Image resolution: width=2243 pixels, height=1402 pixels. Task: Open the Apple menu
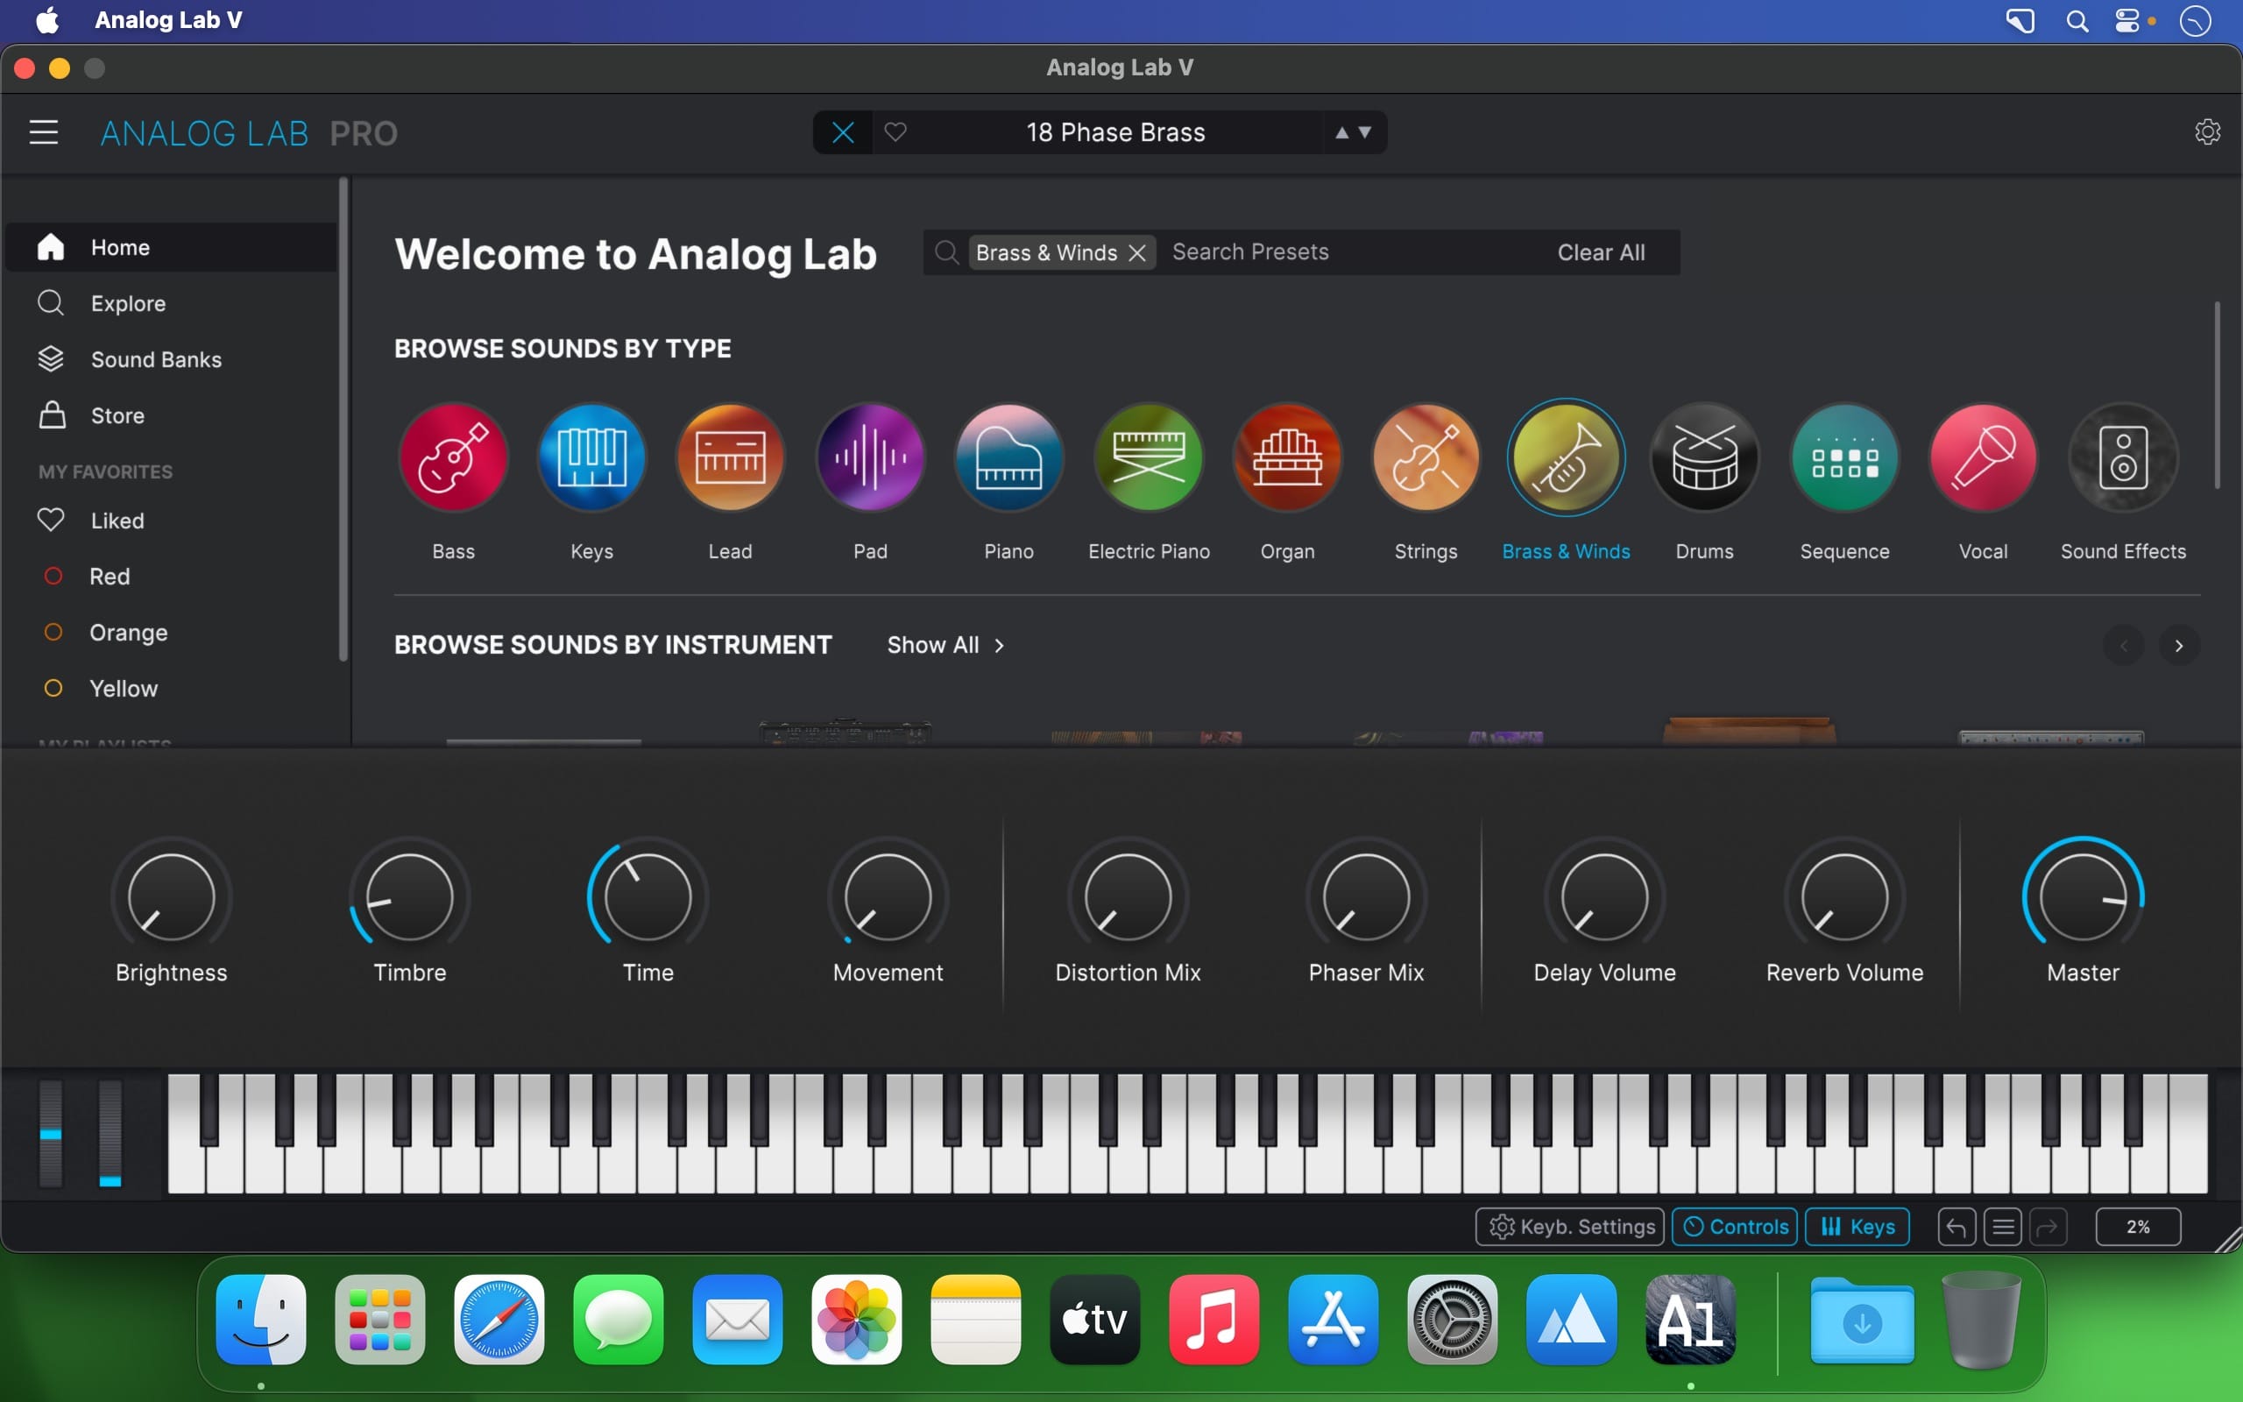tap(46, 20)
